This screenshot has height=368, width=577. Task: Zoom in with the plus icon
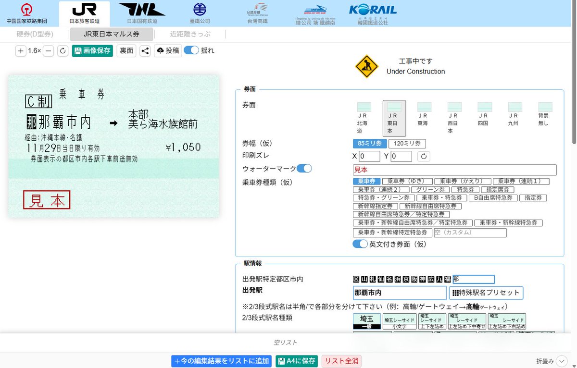pos(21,51)
